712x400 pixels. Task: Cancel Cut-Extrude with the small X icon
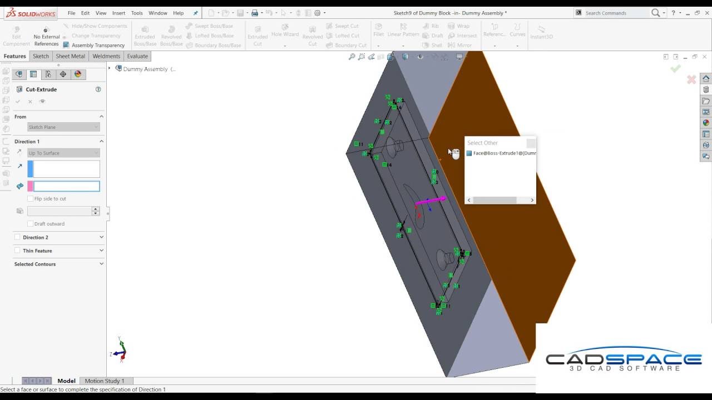point(30,102)
